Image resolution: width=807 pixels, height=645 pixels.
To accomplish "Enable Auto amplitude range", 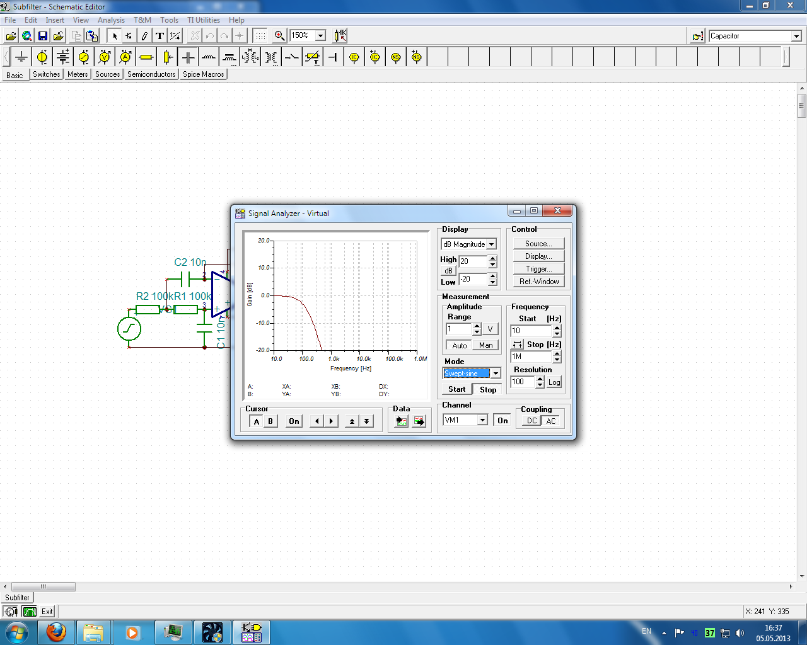I will (460, 345).
